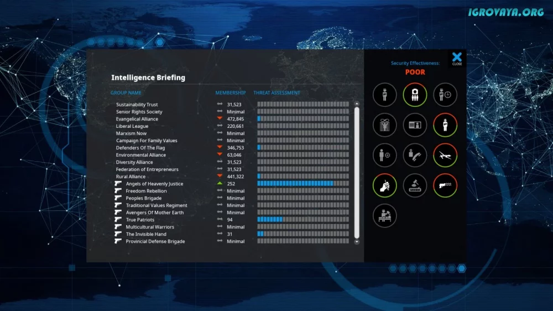Select the judge gavel icon
The image size is (553, 311).
coord(415,185)
